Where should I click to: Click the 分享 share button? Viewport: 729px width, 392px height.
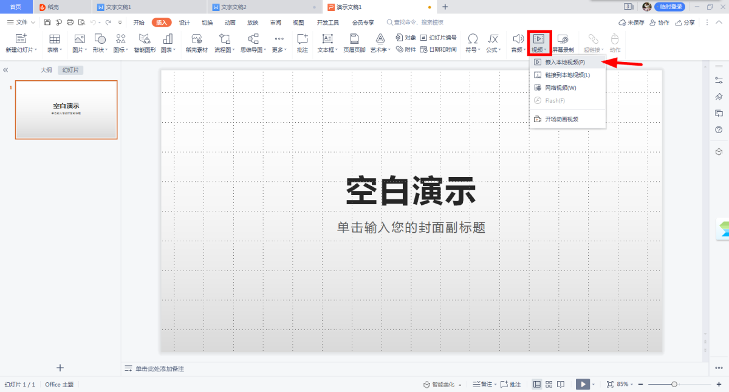[x=685, y=22]
